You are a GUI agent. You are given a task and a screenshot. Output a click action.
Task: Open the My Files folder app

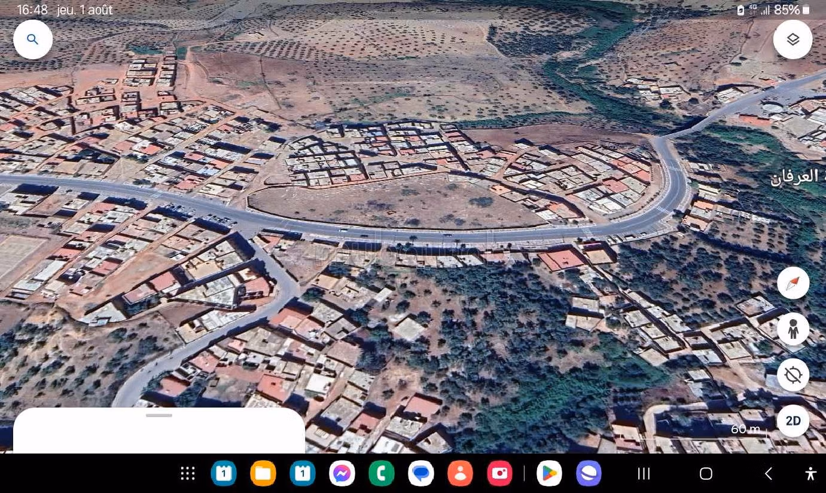263,474
